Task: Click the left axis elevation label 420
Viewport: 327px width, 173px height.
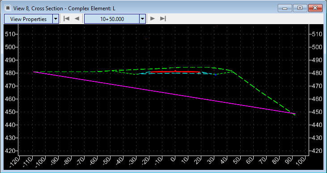Action: (x=10, y=151)
